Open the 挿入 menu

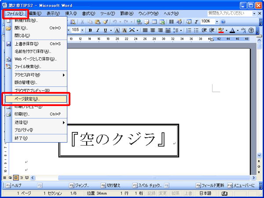coord(71,14)
